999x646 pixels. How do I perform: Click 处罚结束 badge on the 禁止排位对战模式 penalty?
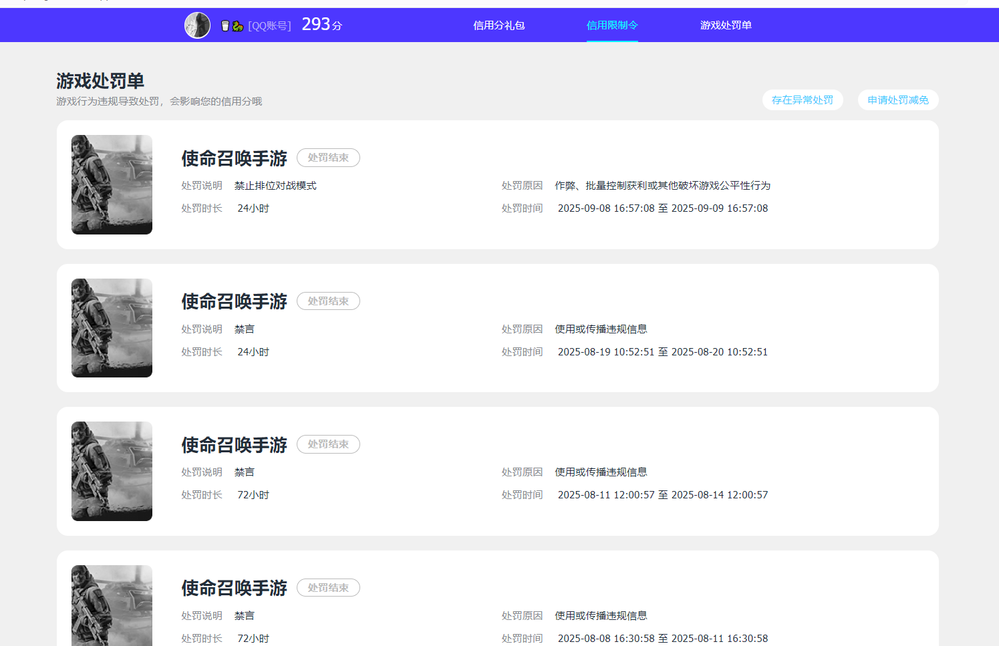(x=328, y=158)
